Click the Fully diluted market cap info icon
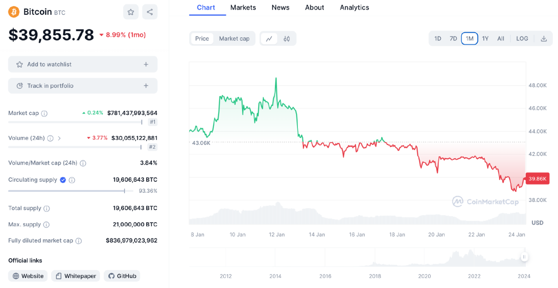Screen dimensions: 558x288 click(x=79, y=241)
